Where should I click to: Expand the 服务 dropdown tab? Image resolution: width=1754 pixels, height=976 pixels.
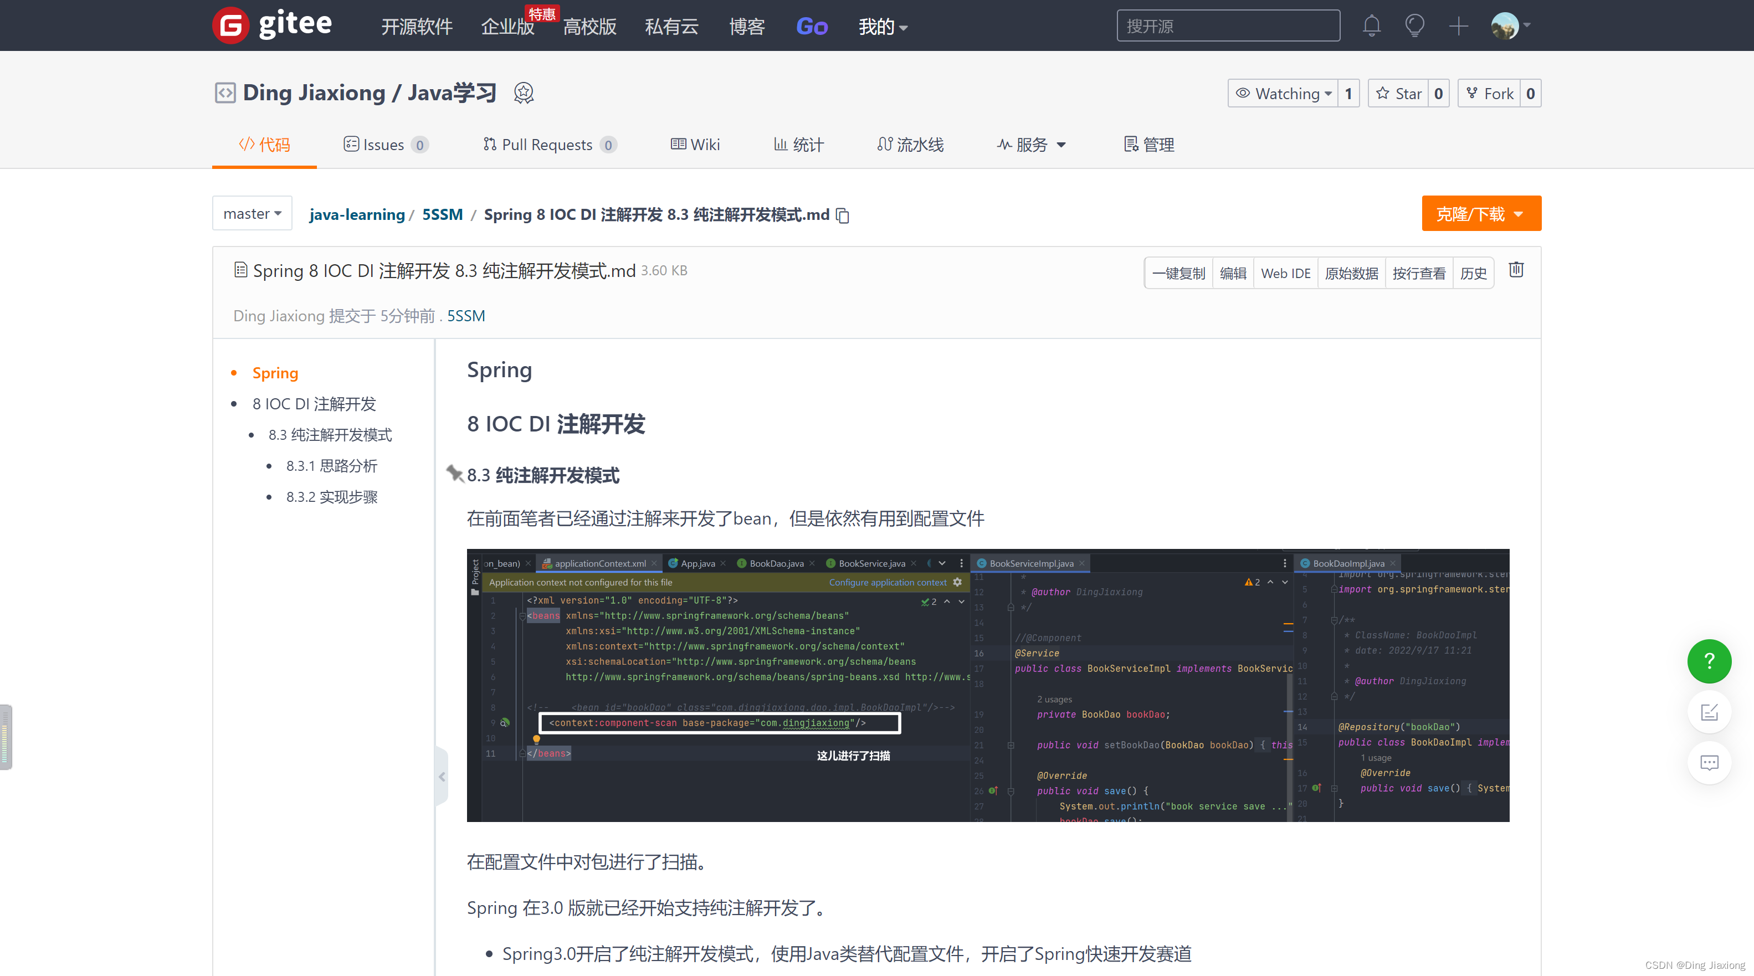click(1031, 145)
